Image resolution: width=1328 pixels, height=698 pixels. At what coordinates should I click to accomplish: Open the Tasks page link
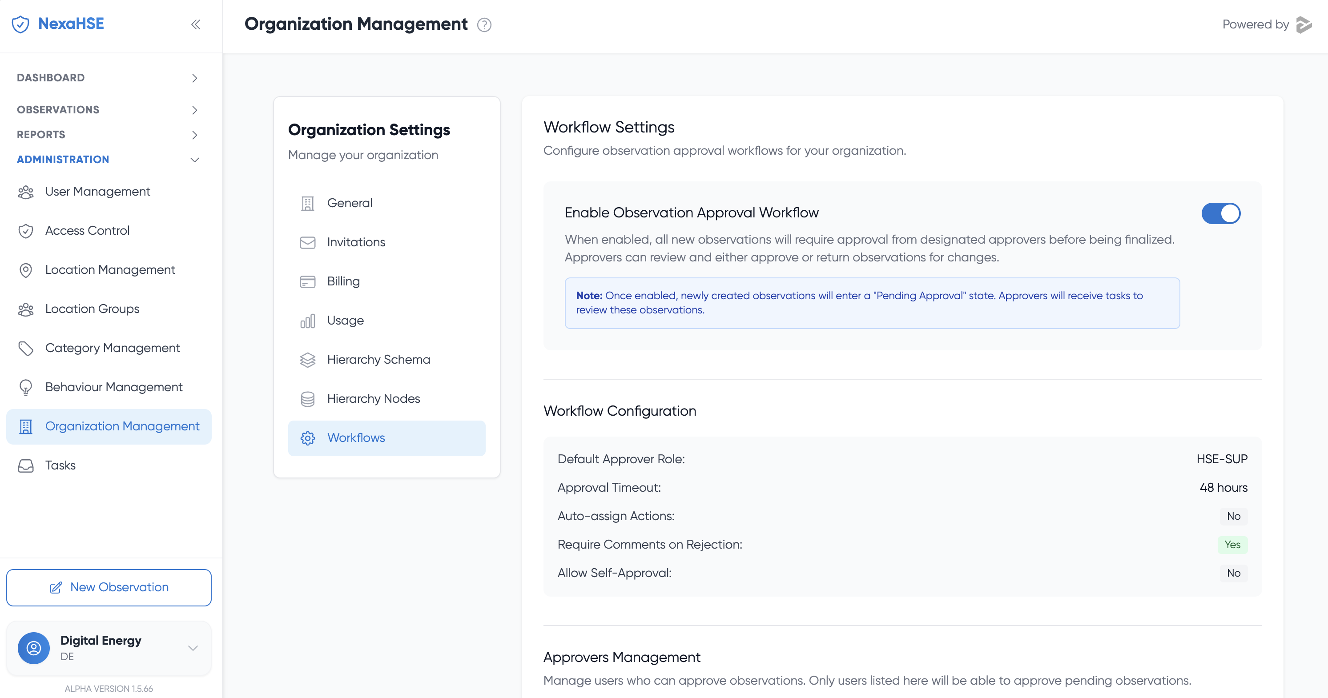tap(109, 466)
